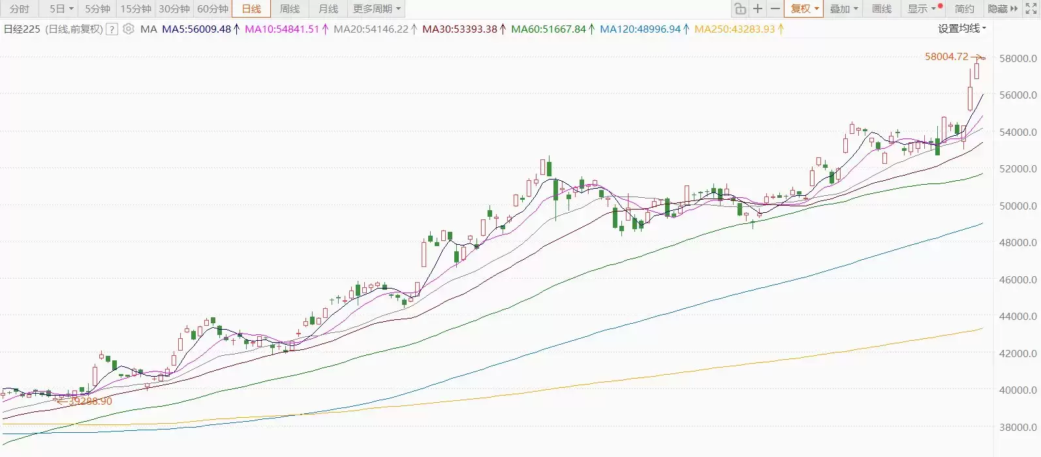Click the question mark help icon
Screen dimensions: 1041x457
pyautogui.click(x=112, y=29)
